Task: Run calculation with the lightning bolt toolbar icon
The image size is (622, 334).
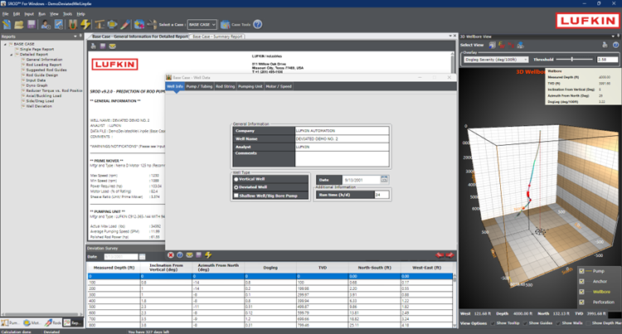Action: pos(85,25)
